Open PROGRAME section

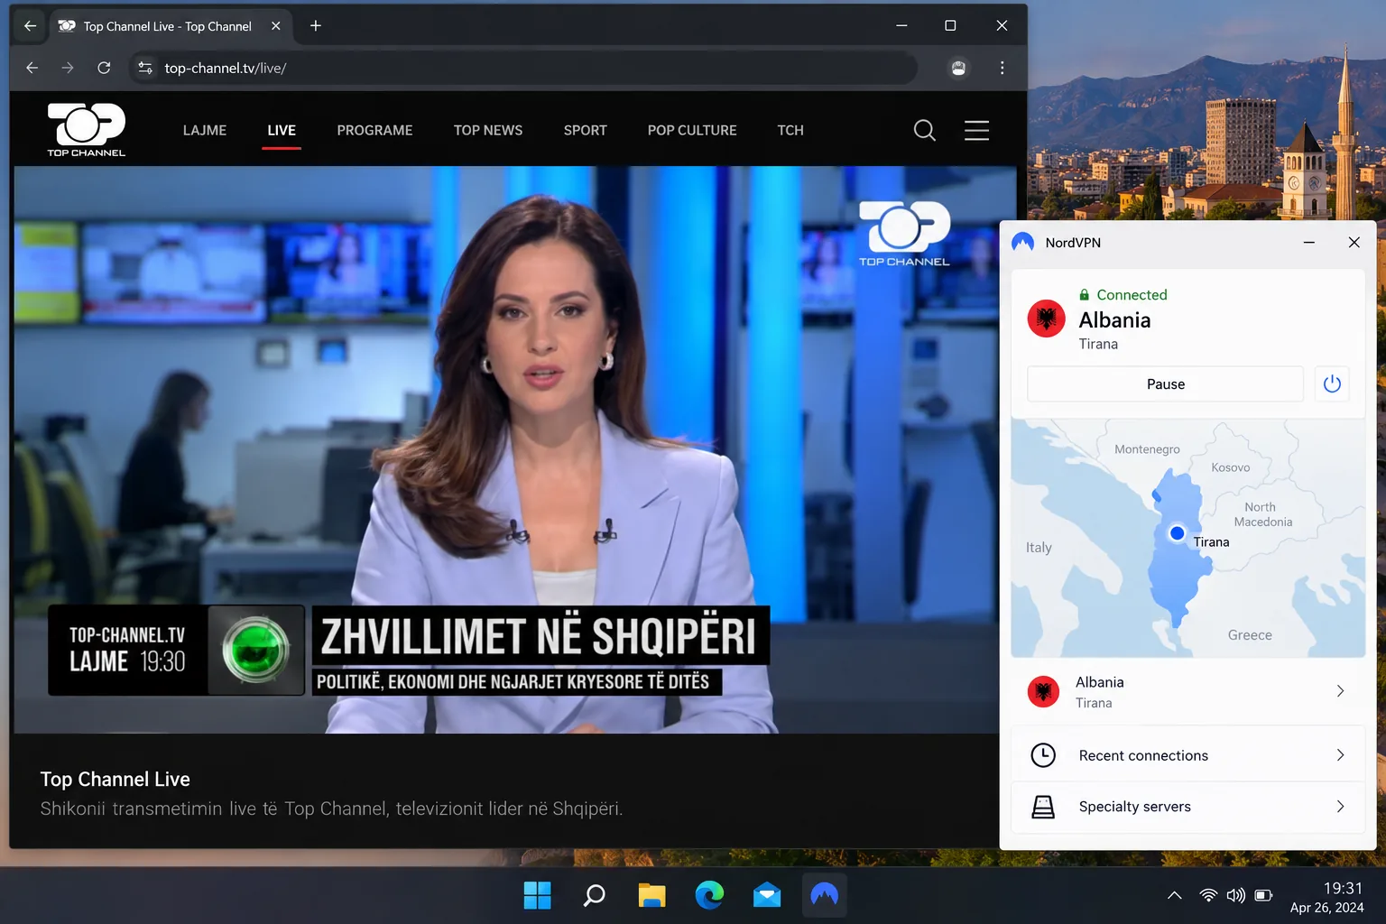374,130
